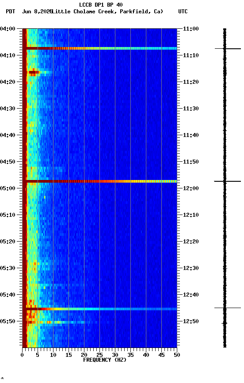Click the short red low-frequency burst near 04:16

34,72
